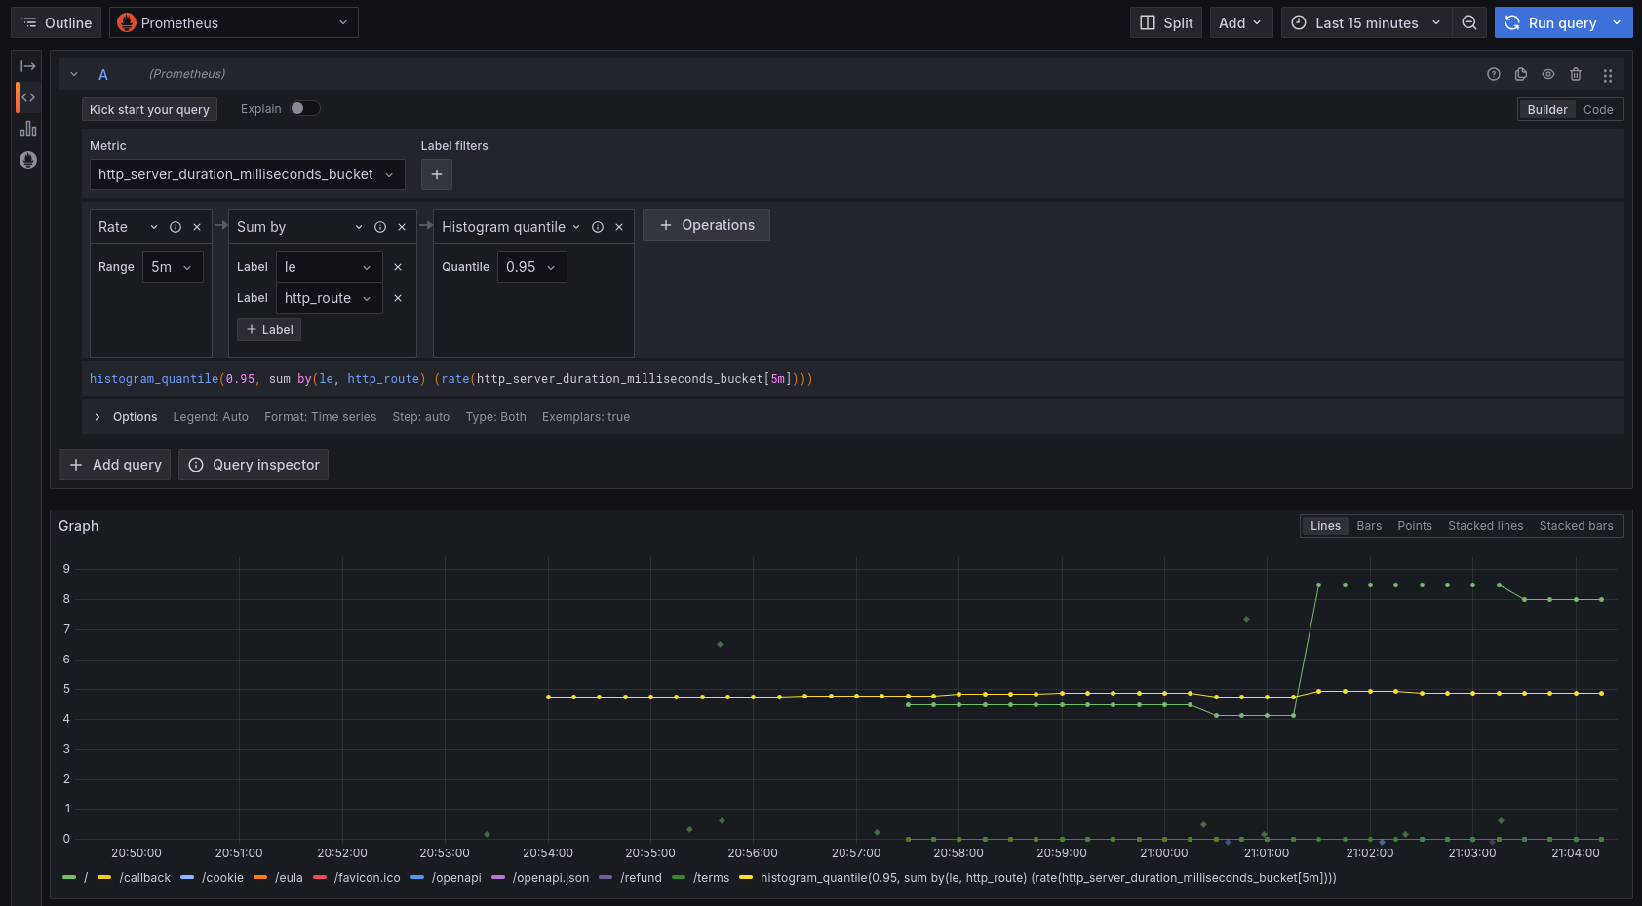Screen dimensions: 1642x906
Task: Open the metrics browser sidebar icon
Action: click(28, 160)
